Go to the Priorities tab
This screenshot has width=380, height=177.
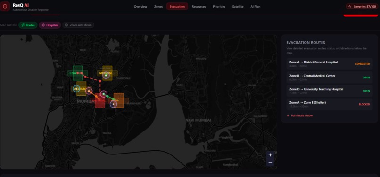click(x=219, y=7)
